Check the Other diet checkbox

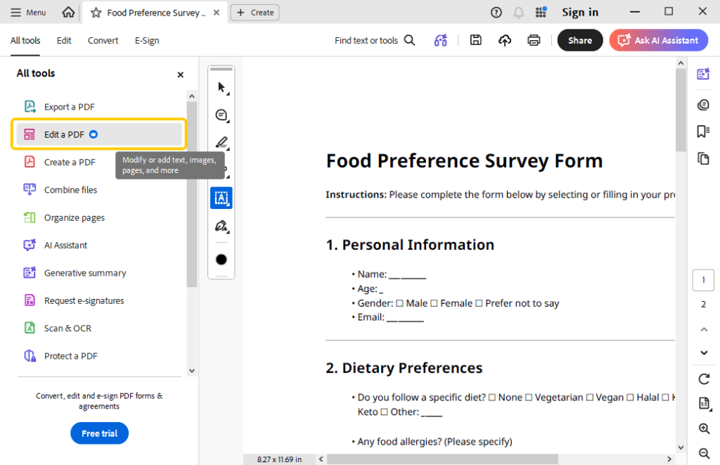pos(384,412)
